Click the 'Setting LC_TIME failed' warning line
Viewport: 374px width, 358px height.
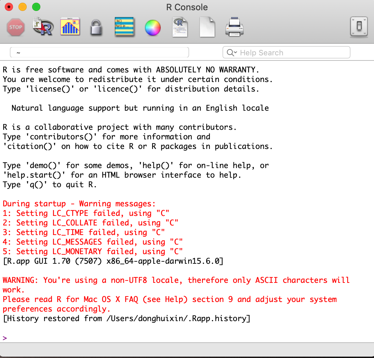point(84,232)
